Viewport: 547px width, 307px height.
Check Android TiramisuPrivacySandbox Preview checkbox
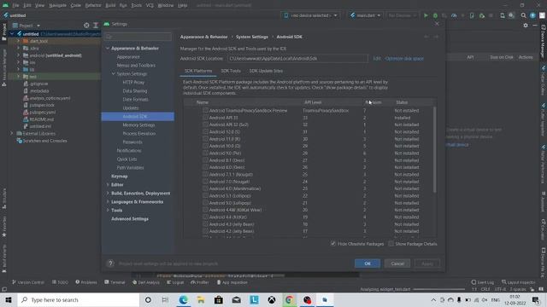pyautogui.click(x=205, y=110)
